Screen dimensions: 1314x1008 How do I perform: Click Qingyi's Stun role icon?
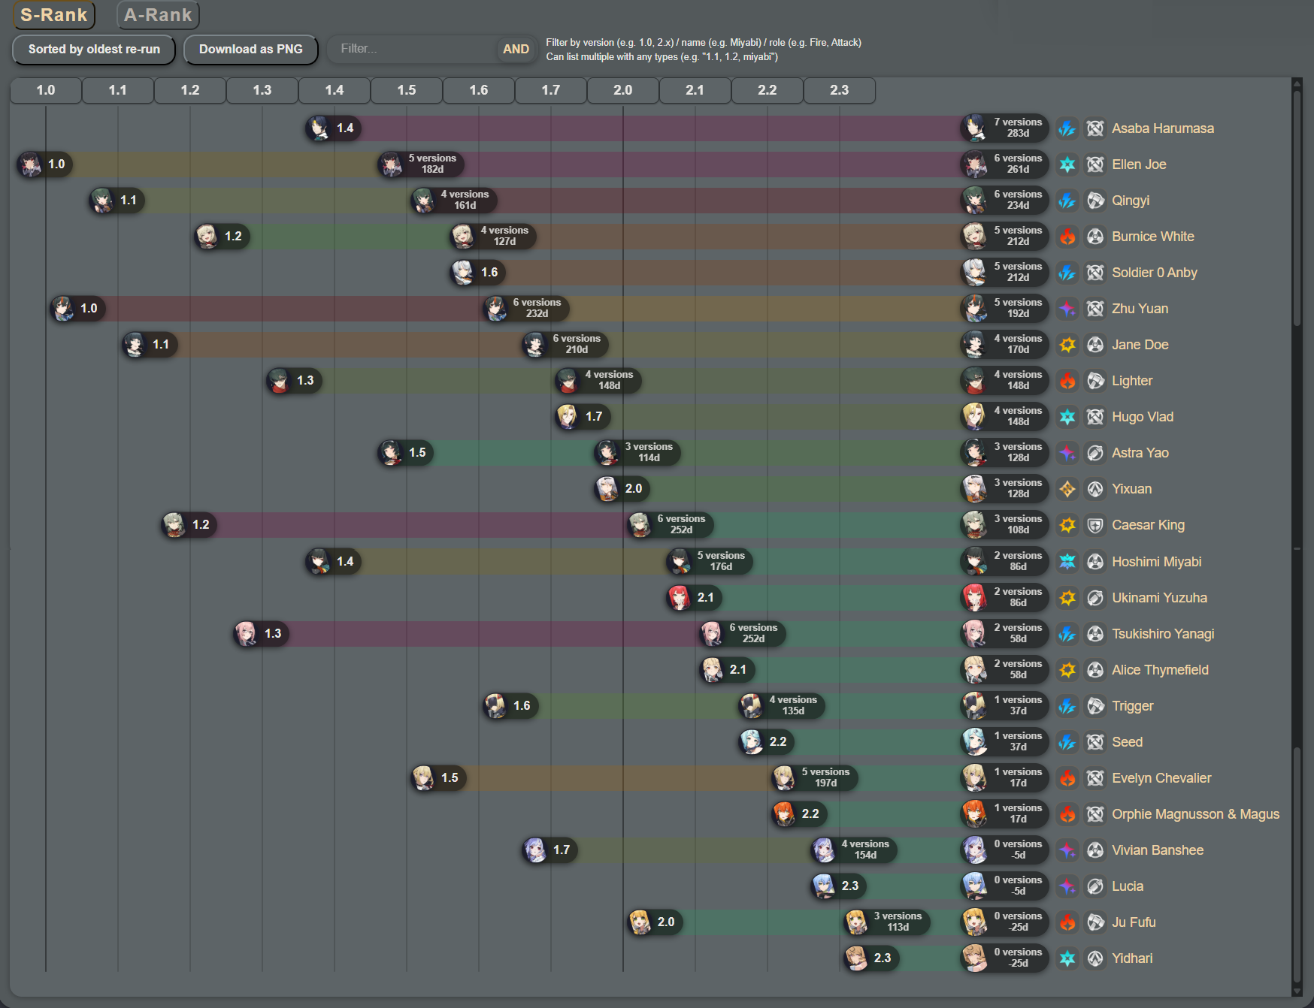(1096, 201)
